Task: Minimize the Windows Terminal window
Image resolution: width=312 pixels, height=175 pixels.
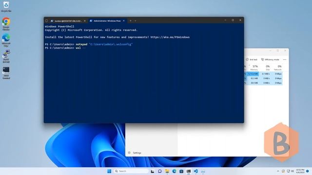Action: point(225,20)
